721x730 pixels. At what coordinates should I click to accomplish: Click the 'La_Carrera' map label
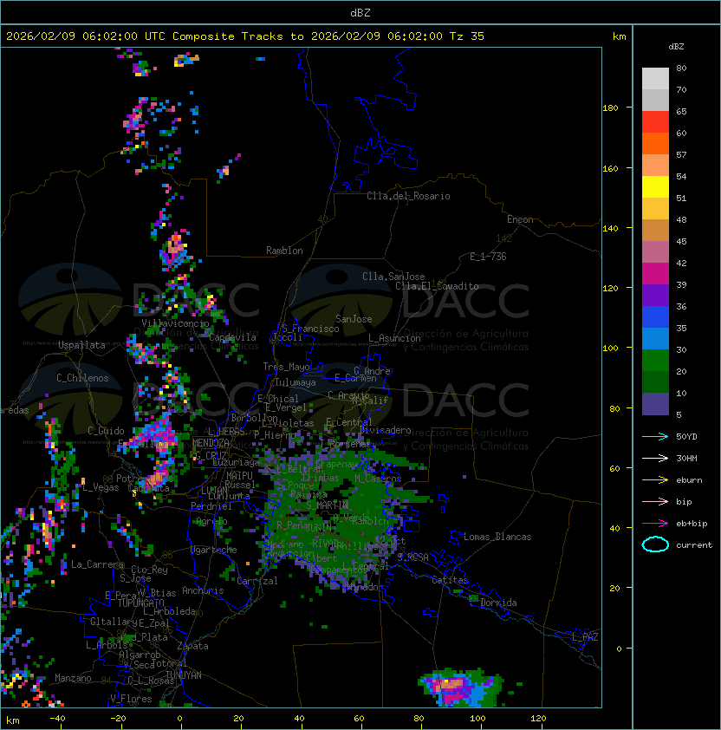coord(97,564)
